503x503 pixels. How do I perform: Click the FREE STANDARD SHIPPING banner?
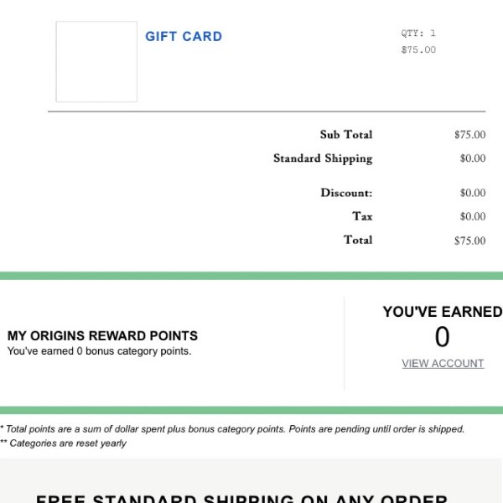[x=241, y=498]
